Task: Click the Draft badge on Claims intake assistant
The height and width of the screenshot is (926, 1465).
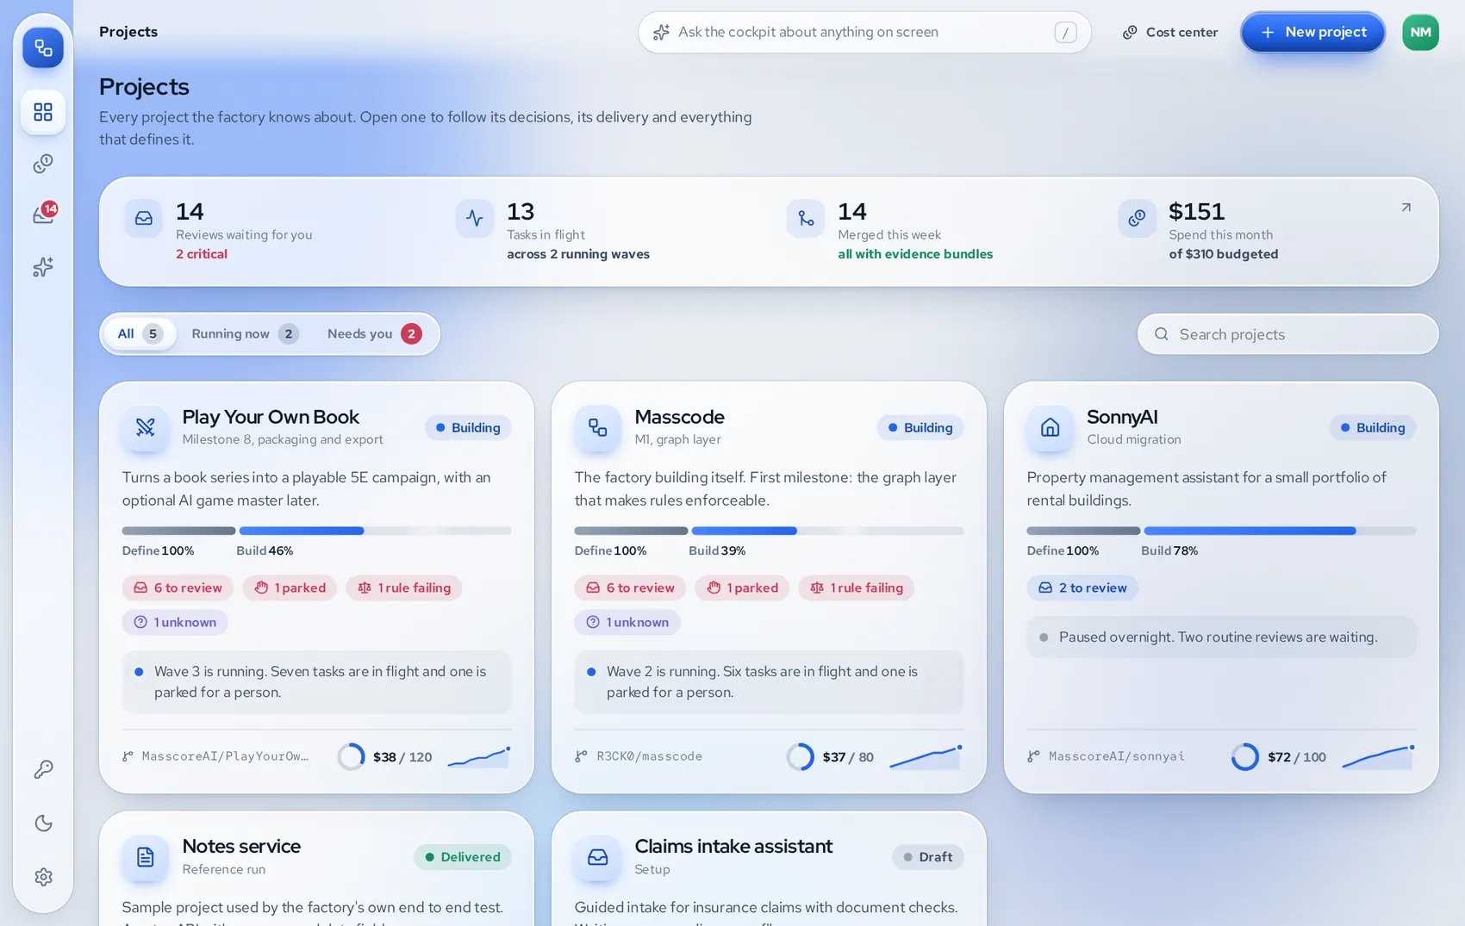Action: point(928,857)
